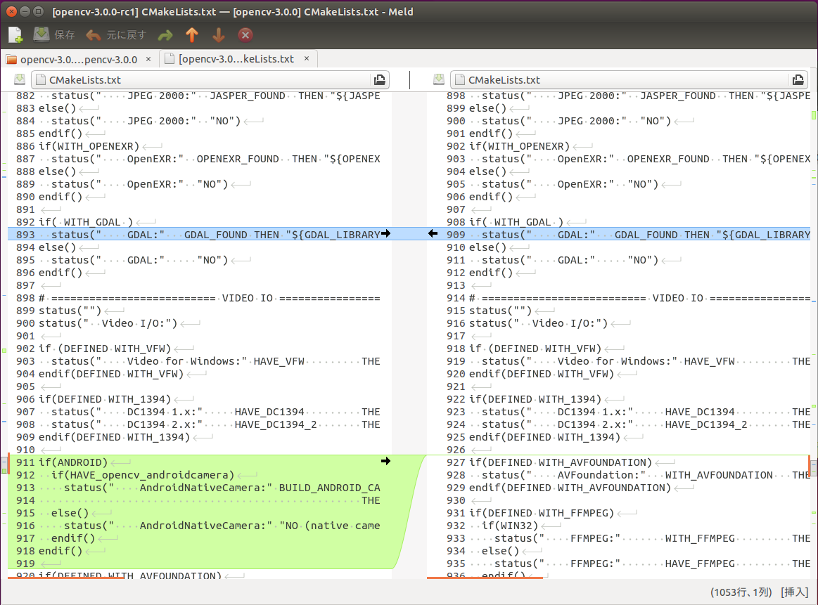Screen dimensions: 818x605
Task: Click left line 900 status Video I/O
Action: point(108,323)
